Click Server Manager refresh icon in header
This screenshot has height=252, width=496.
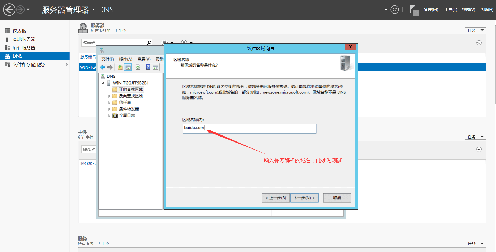395,10
